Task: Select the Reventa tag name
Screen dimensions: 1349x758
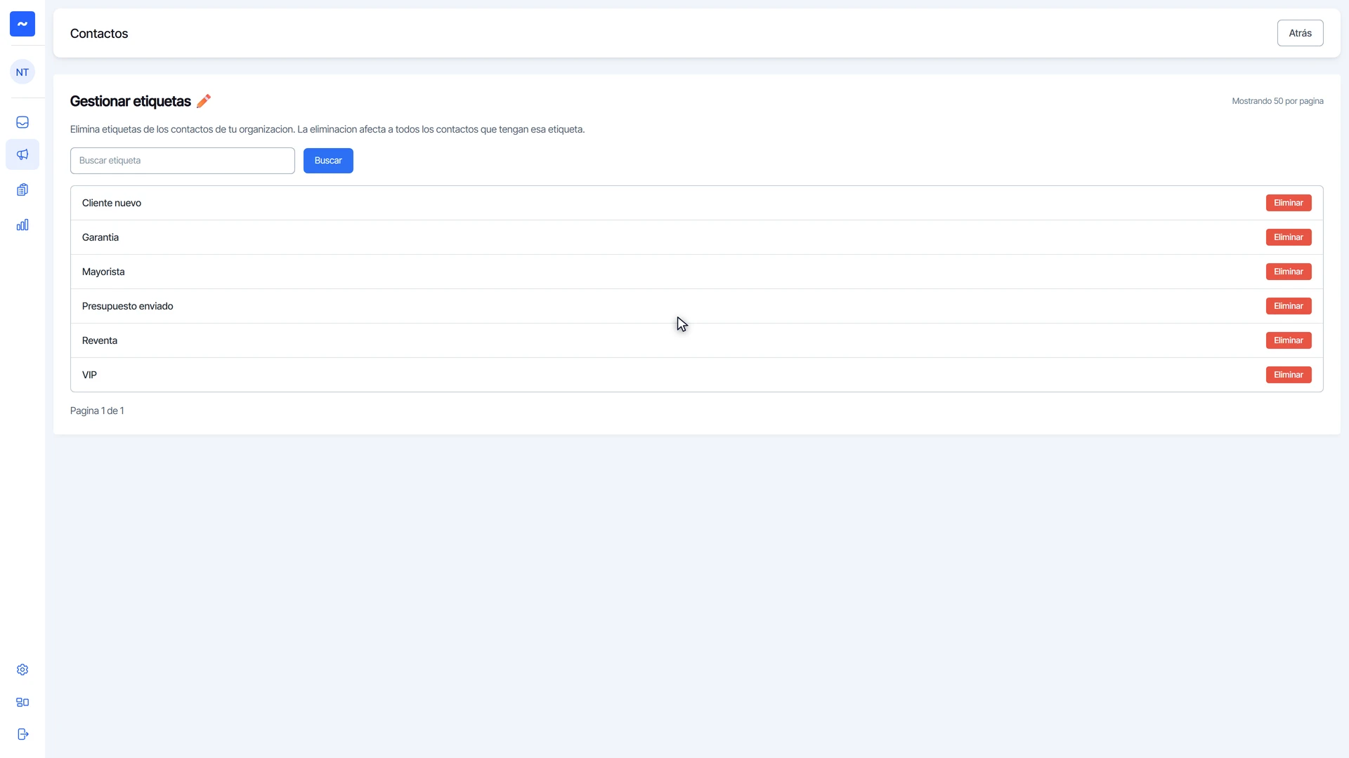Action: [x=100, y=340]
